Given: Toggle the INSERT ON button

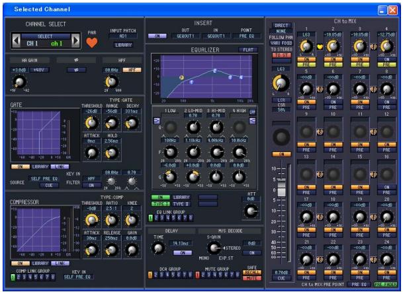Looking at the screenshot, I should click(x=157, y=36).
